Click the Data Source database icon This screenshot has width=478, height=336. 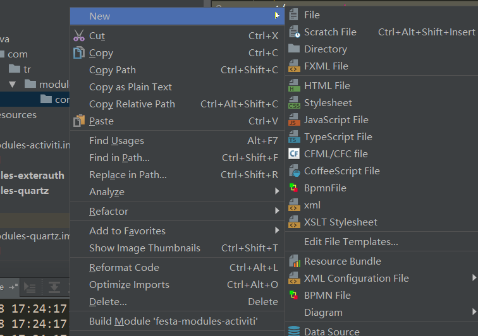pyautogui.click(x=294, y=331)
